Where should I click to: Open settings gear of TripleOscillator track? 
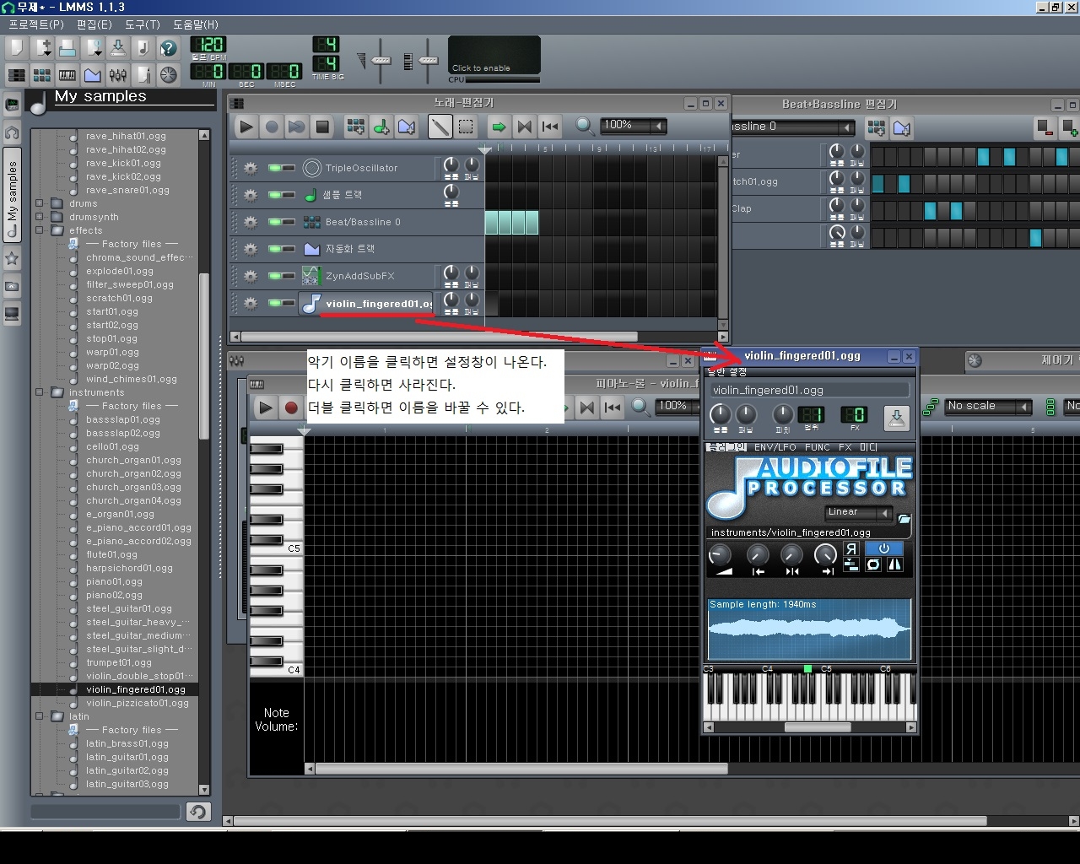click(x=250, y=168)
